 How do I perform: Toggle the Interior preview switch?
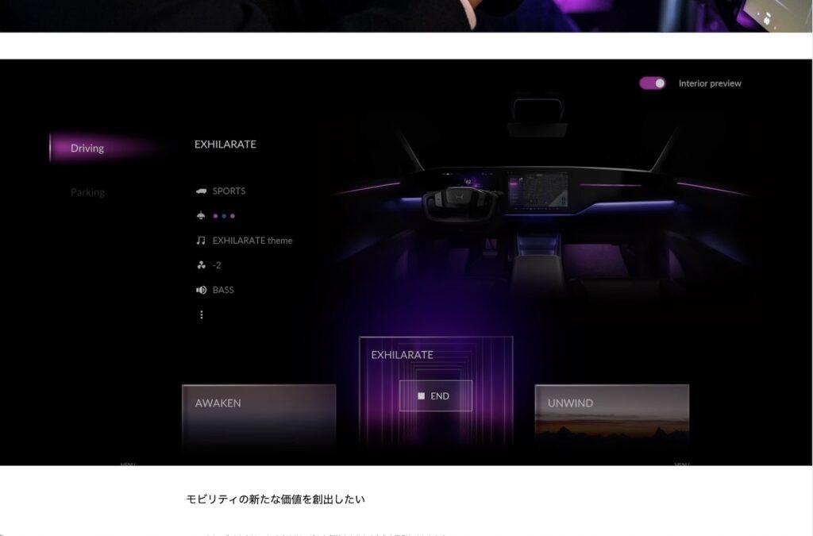pos(653,83)
